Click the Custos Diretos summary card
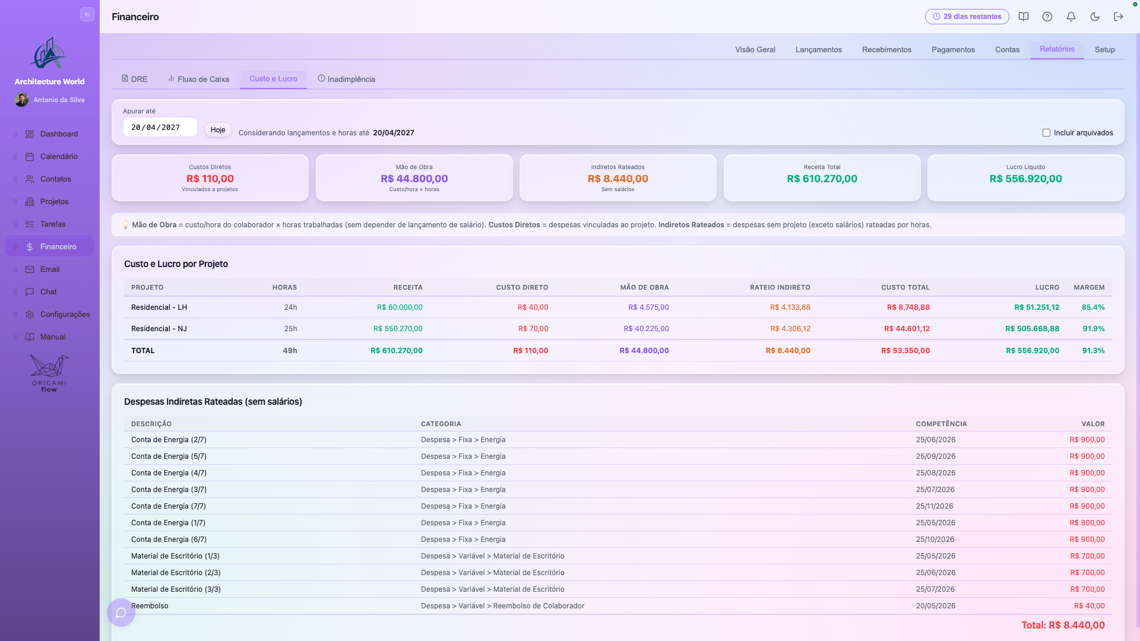The width and height of the screenshot is (1140, 641). [x=210, y=178]
